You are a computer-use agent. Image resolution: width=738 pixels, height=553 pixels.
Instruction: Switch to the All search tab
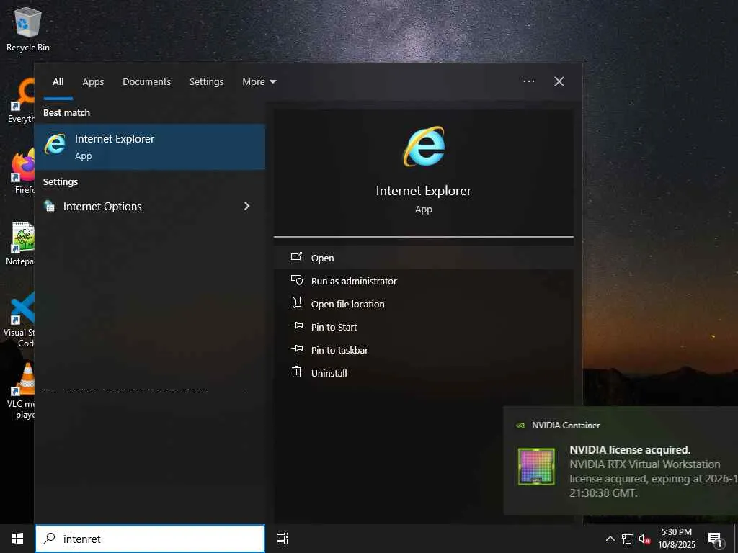click(58, 82)
